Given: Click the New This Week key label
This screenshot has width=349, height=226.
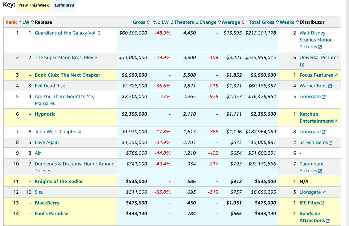Looking at the screenshot, I should coord(34,5).
